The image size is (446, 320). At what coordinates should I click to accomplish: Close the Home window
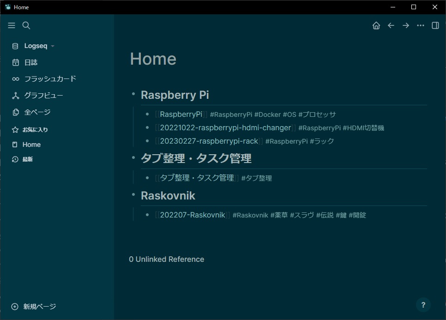click(435, 7)
